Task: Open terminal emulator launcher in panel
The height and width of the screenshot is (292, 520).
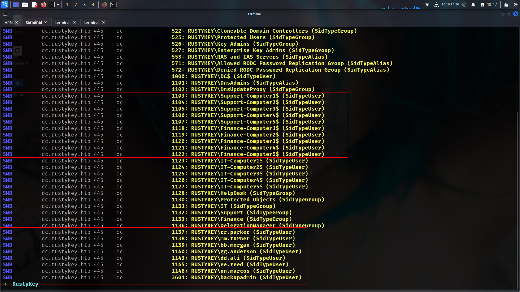Action: pos(52,5)
